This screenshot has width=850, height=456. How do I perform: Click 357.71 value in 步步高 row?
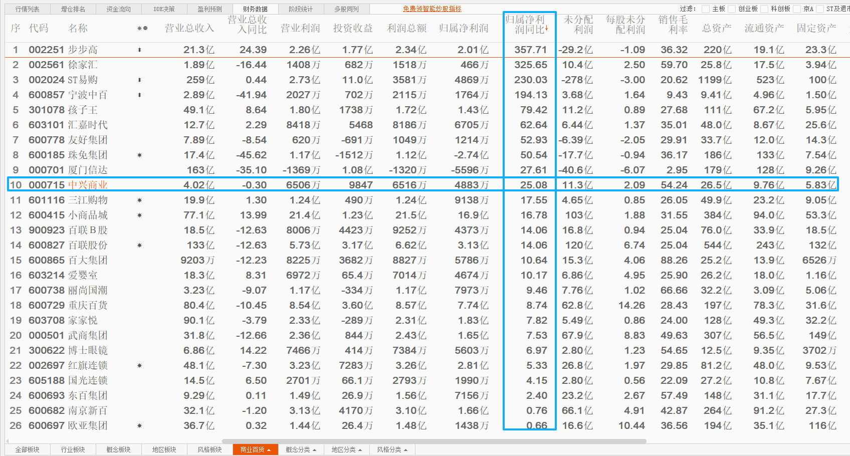[x=531, y=50]
